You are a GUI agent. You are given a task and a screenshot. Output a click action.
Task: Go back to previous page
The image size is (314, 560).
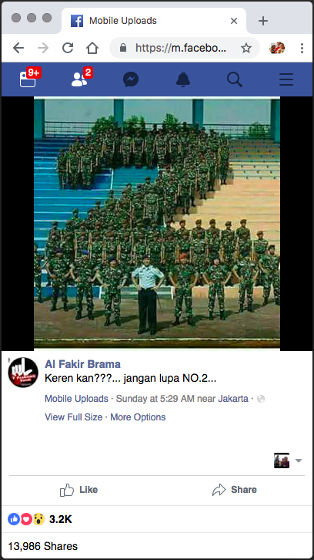pyautogui.click(x=18, y=48)
